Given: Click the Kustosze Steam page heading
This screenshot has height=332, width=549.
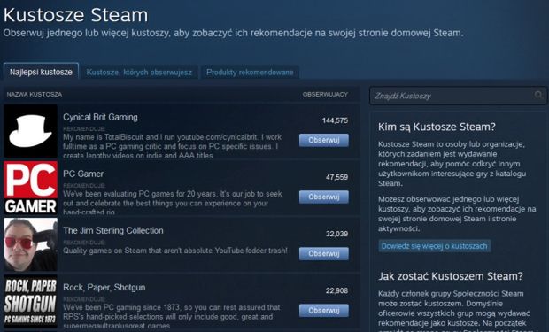Looking at the screenshot, I should coord(75,15).
